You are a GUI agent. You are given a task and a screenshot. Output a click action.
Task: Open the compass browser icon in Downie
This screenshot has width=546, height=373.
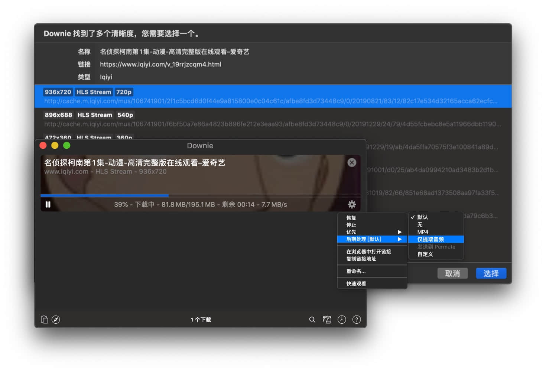point(56,320)
